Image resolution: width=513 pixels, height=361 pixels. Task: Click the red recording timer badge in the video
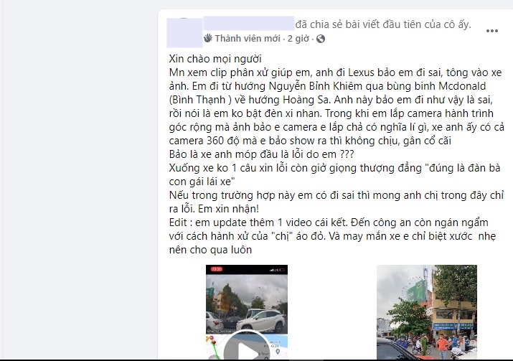coord(216,269)
